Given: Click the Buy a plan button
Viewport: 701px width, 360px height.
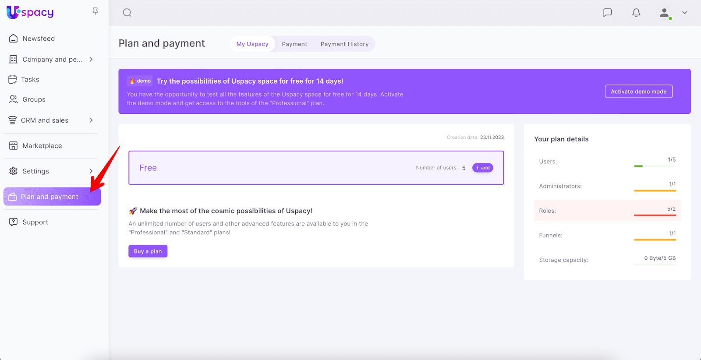Looking at the screenshot, I should (148, 251).
